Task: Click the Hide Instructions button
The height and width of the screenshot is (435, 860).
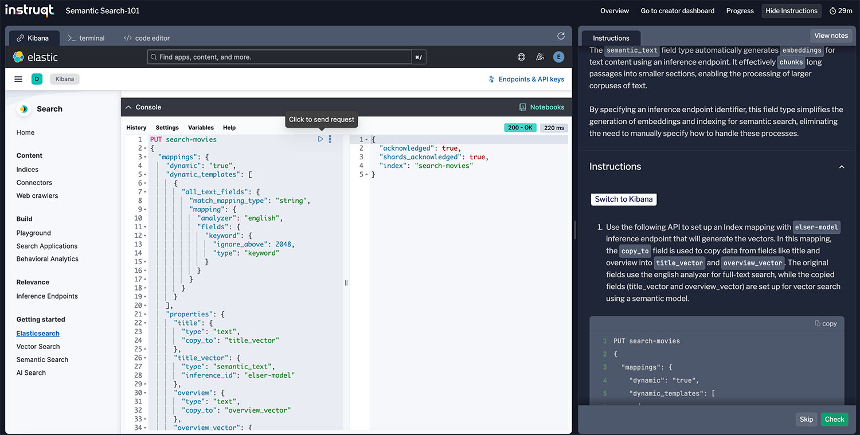Action: pos(791,10)
